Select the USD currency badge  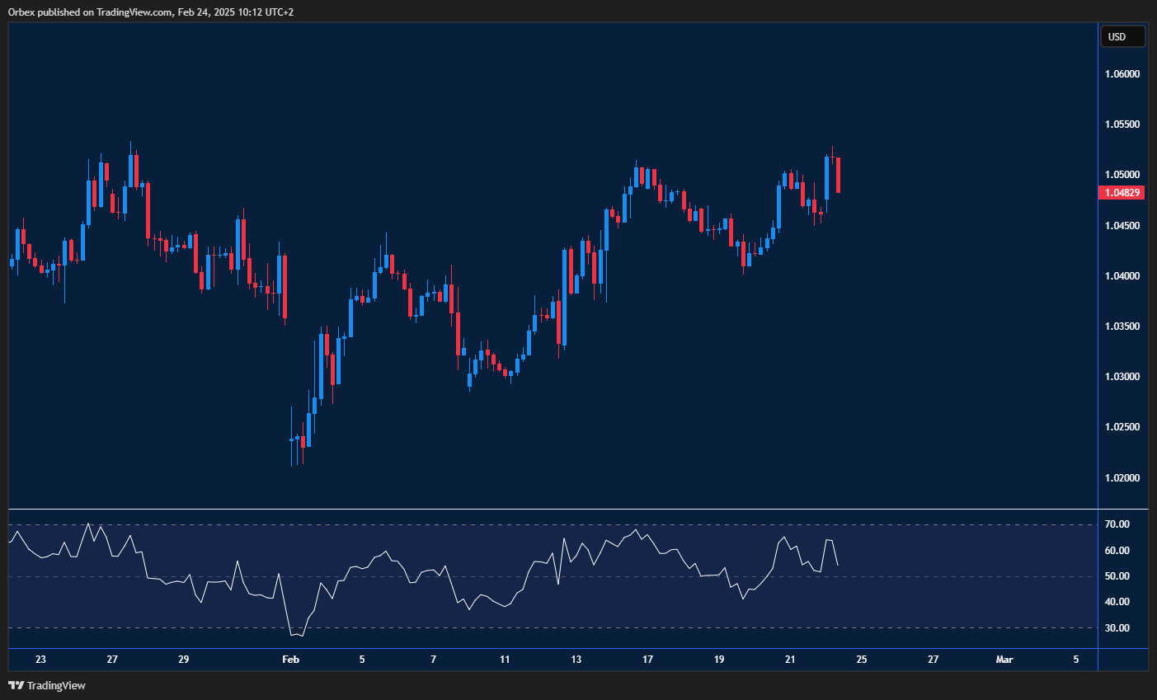(1122, 35)
